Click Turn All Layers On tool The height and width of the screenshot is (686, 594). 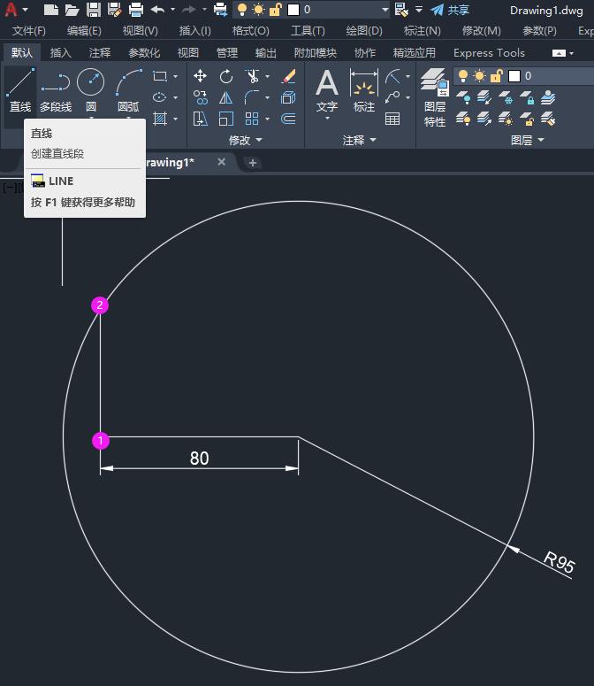(x=463, y=118)
